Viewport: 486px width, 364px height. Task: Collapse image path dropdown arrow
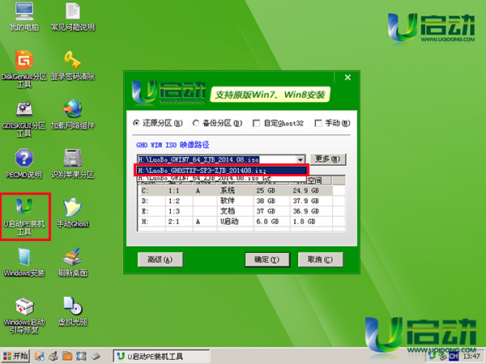click(301, 159)
